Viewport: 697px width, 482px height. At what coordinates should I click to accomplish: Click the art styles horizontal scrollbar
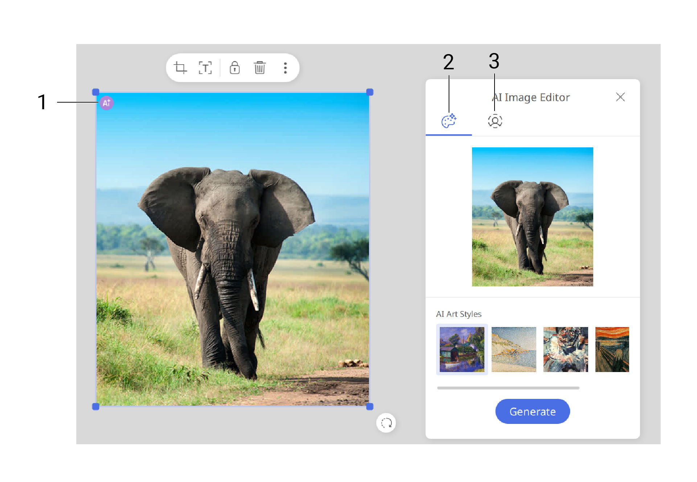click(x=508, y=388)
